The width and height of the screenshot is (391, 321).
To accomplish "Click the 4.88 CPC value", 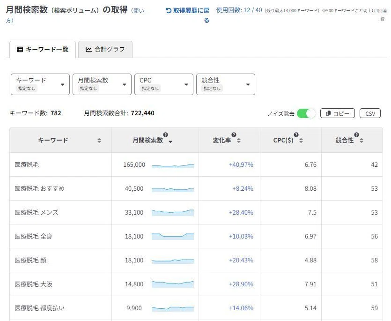I will 310,261.
